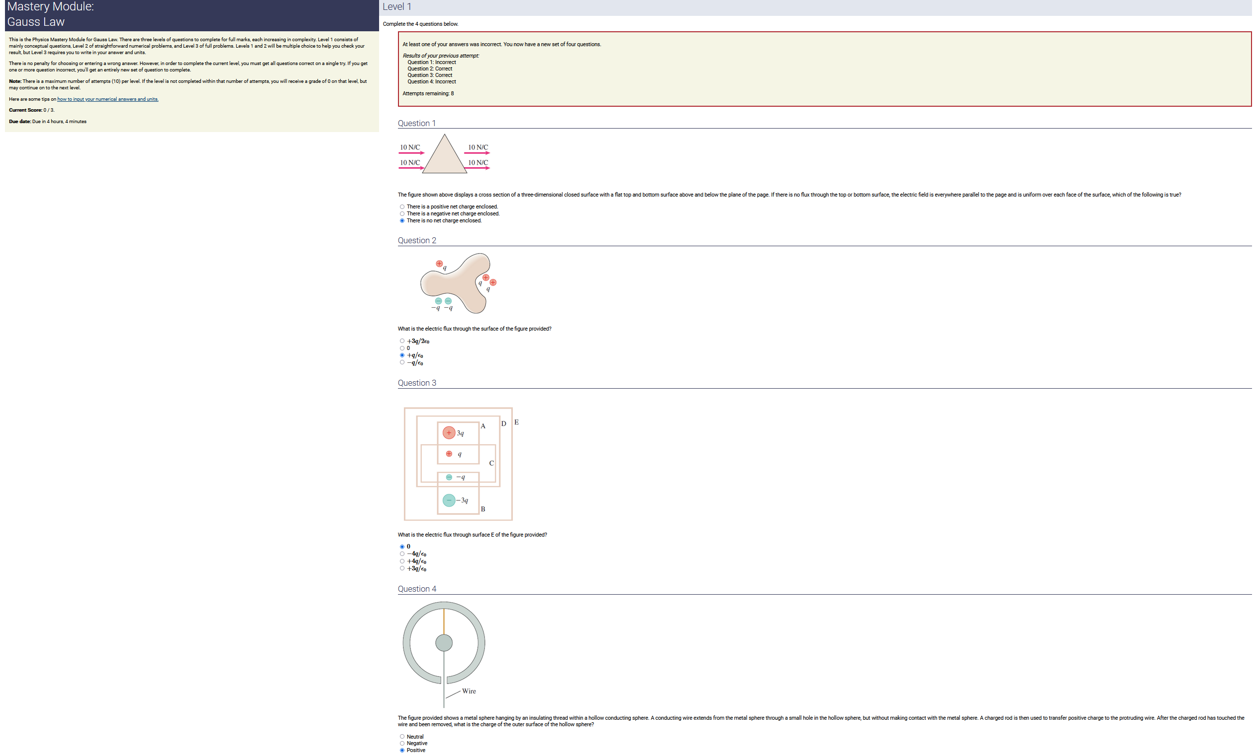
Task: Select 'There is a negative net charge enclosed'
Action: tap(402, 214)
